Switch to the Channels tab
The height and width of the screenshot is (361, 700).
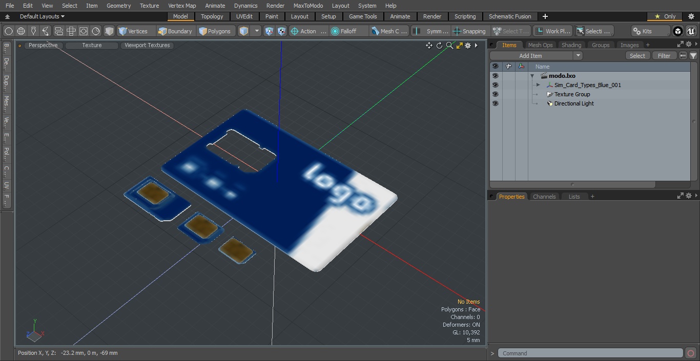click(x=544, y=197)
